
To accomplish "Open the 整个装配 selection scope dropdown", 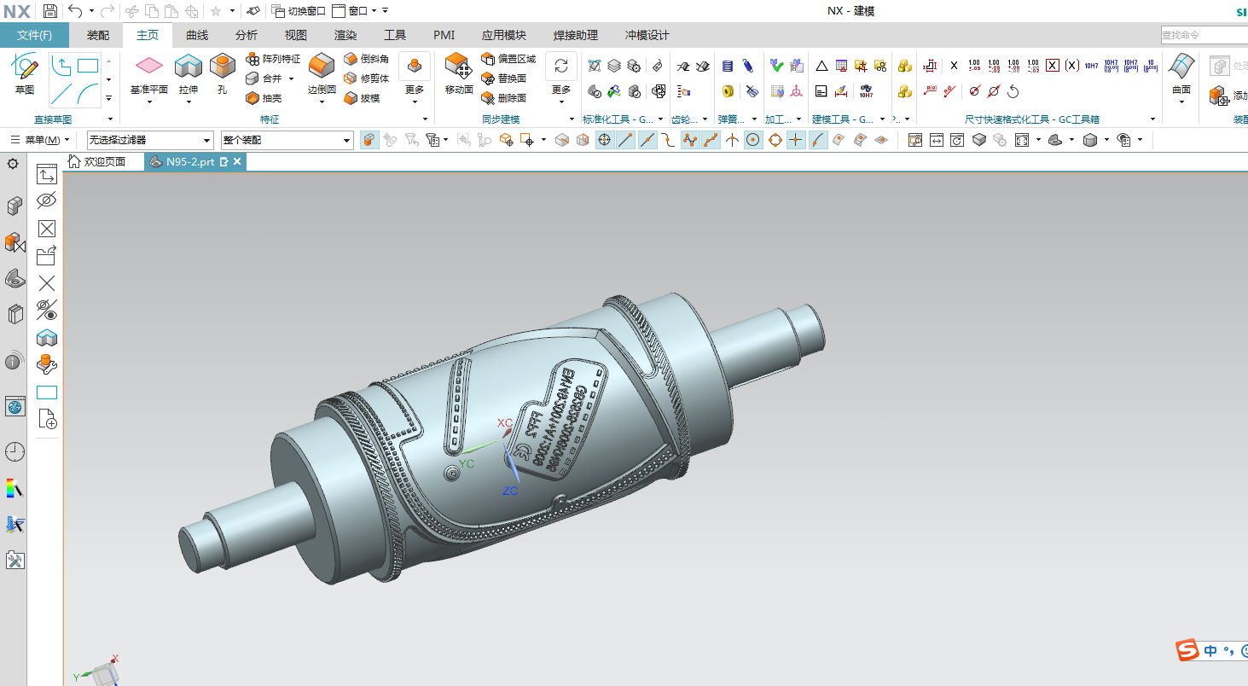I will pos(287,140).
